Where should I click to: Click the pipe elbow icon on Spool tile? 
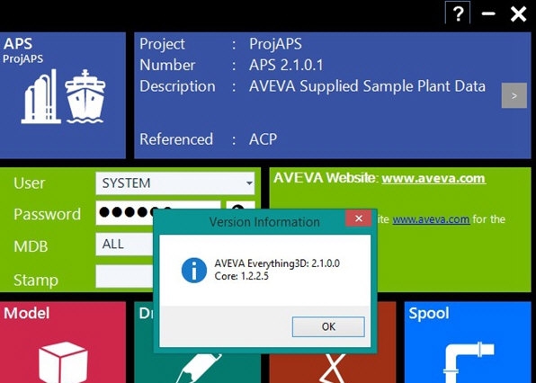coord(469,362)
